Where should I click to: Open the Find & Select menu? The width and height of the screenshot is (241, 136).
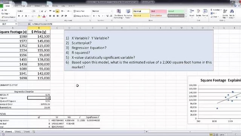(232, 14)
